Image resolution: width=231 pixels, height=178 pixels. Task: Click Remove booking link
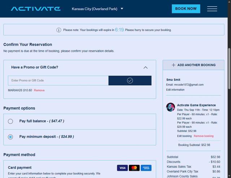coord(204,136)
